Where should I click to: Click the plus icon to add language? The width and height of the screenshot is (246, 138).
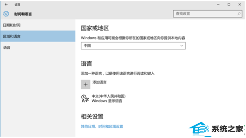(86, 85)
